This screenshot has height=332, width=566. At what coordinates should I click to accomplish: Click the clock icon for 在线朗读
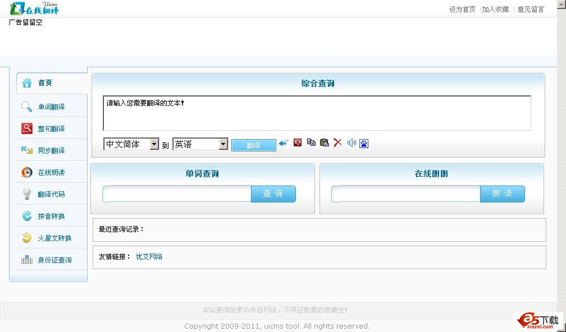27,172
